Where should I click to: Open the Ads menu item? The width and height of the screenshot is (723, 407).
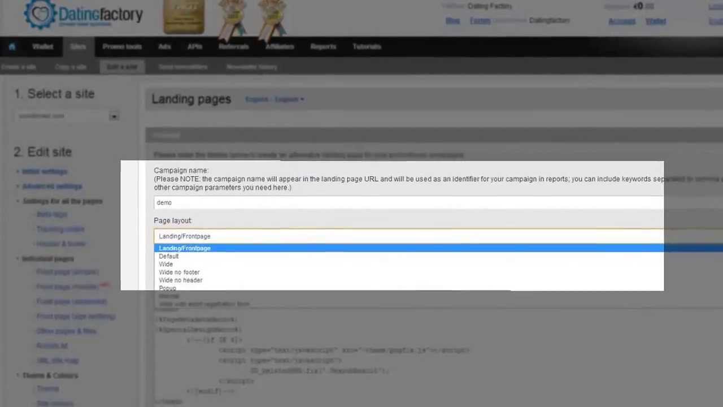click(164, 47)
